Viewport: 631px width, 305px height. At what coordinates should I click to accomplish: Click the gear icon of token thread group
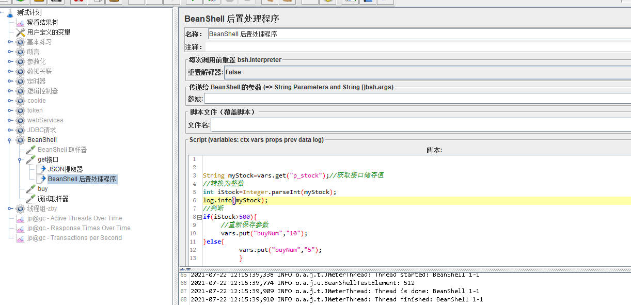point(20,110)
